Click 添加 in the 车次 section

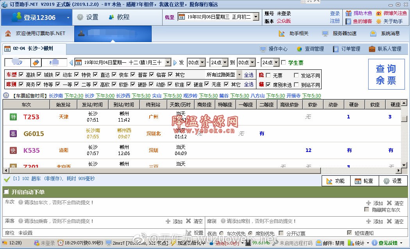coord(374,203)
